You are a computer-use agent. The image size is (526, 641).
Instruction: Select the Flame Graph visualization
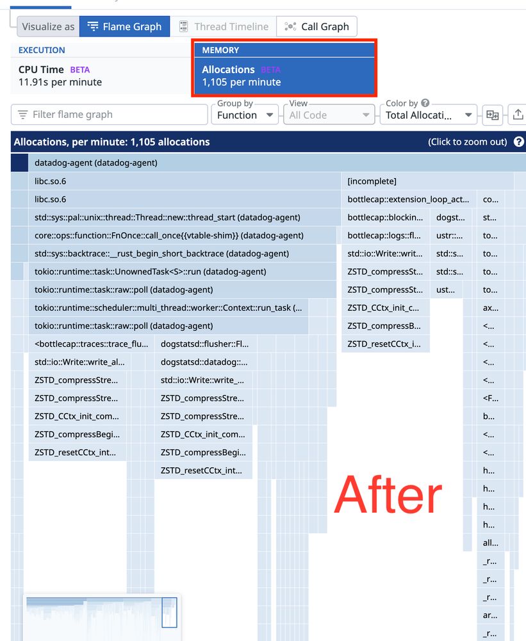click(x=125, y=26)
